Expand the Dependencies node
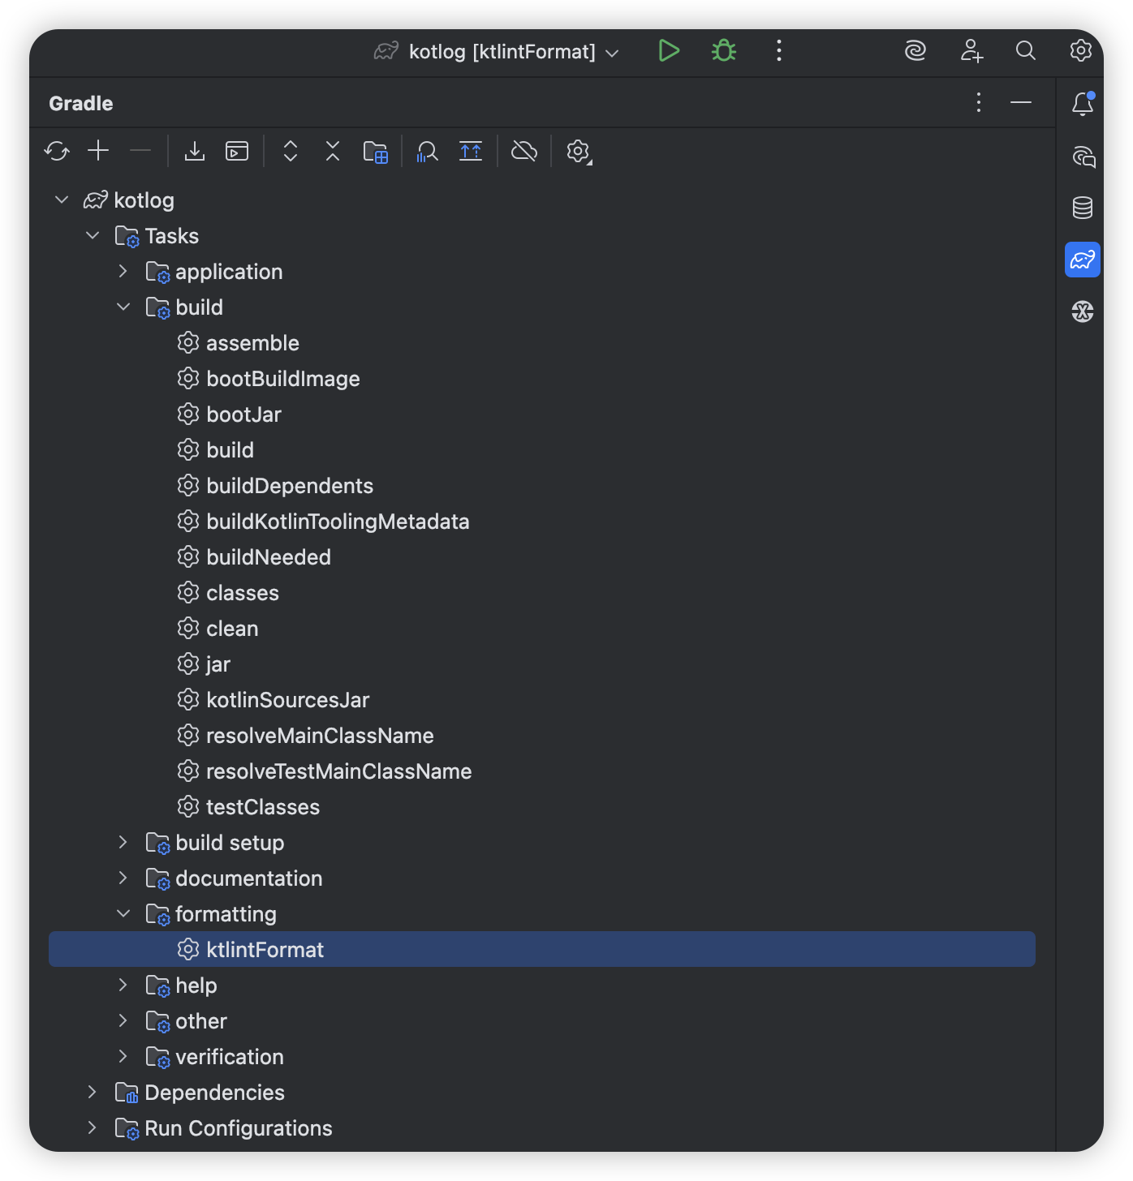Viewport: 1133px width, 1181px height. 92,1092
